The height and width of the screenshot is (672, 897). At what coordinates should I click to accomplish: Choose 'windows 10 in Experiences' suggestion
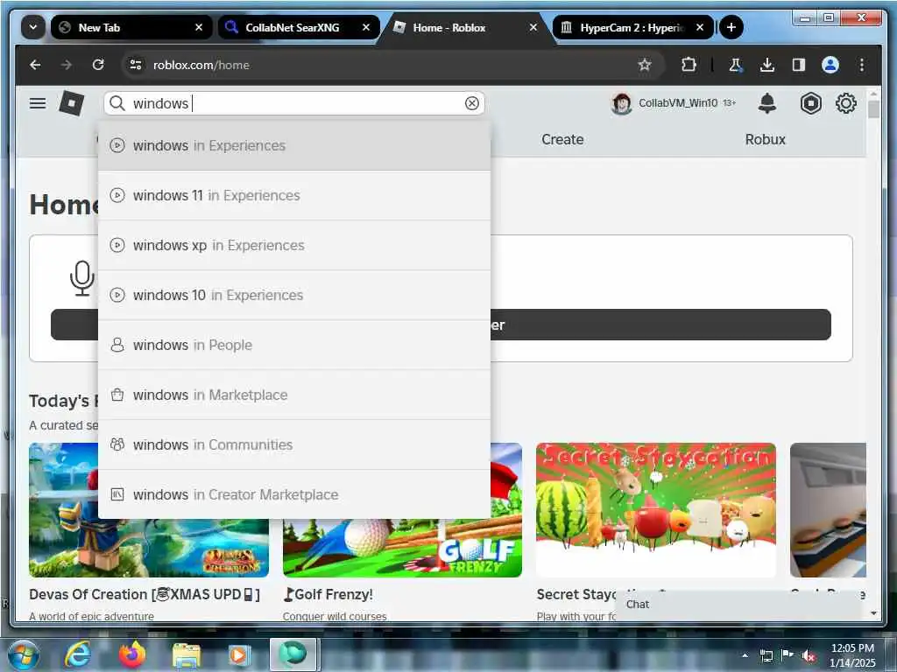tap(294, 295)
